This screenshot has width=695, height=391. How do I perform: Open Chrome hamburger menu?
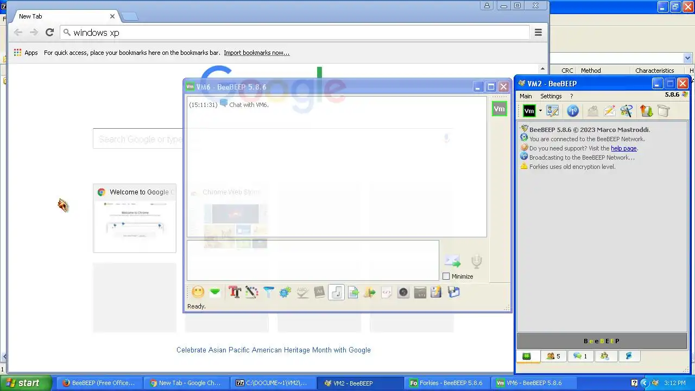538,33
